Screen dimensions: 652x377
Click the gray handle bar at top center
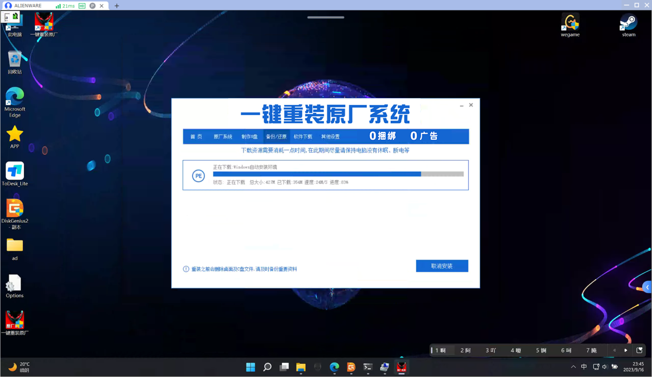click(325, 17)
